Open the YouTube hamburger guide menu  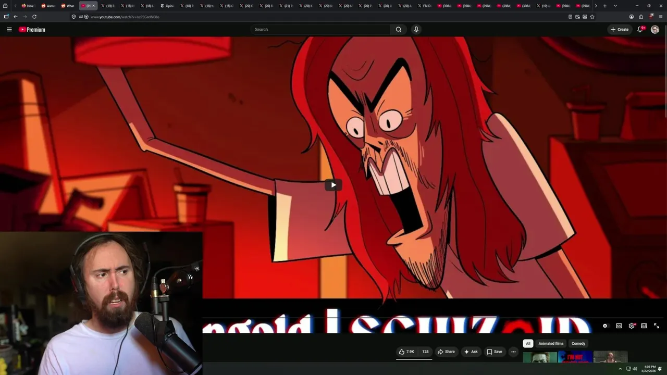click(x=9, y=30)
